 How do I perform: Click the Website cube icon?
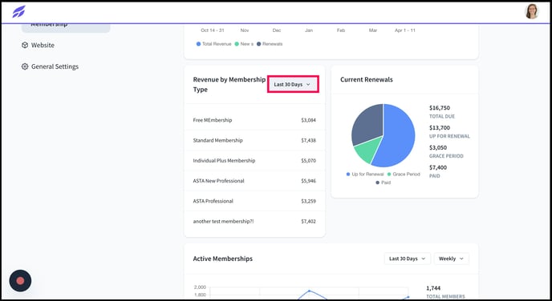[25, 46]
